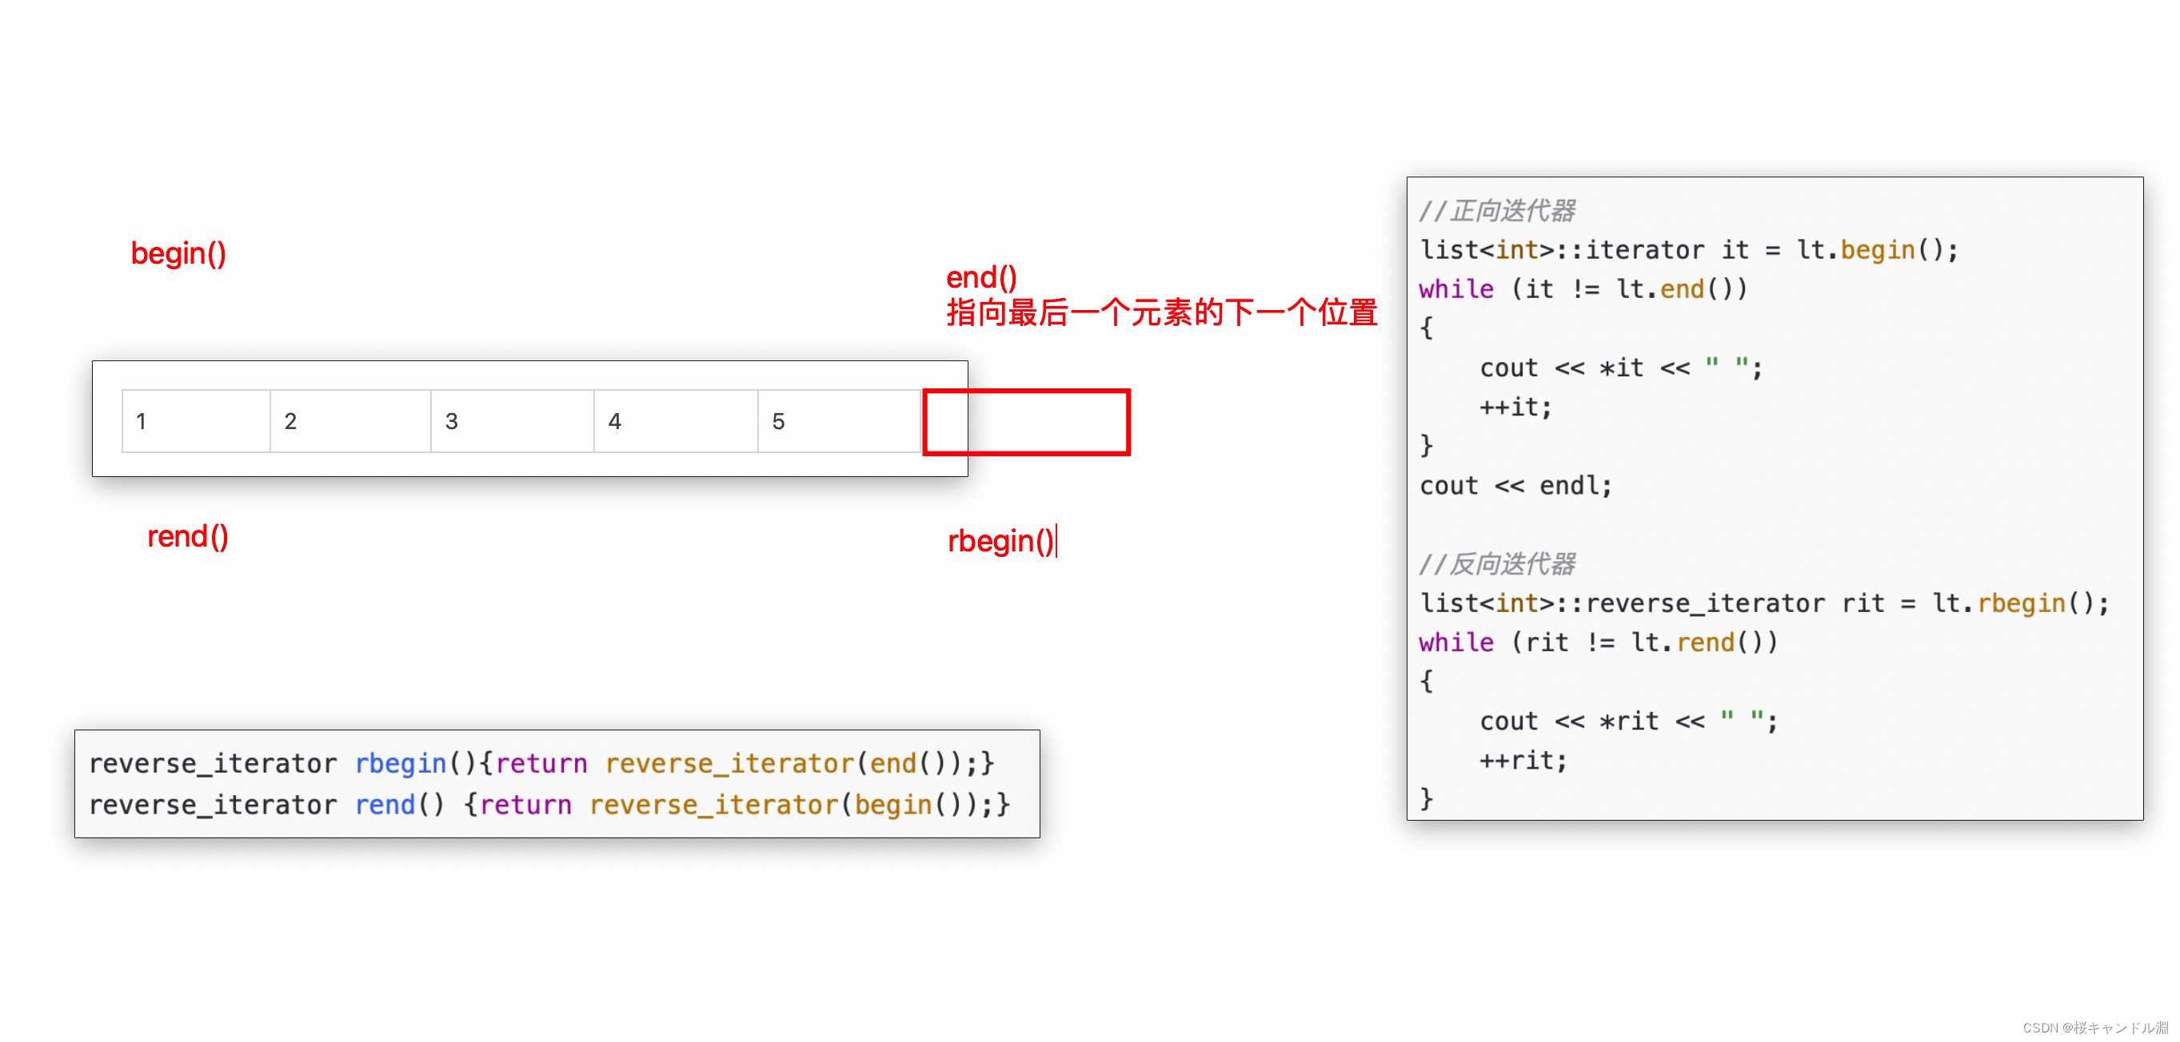Click the line 'cout << *it << " ";'
This screenshot has height=1042, width=2180.
click(x=1621, y=368)
